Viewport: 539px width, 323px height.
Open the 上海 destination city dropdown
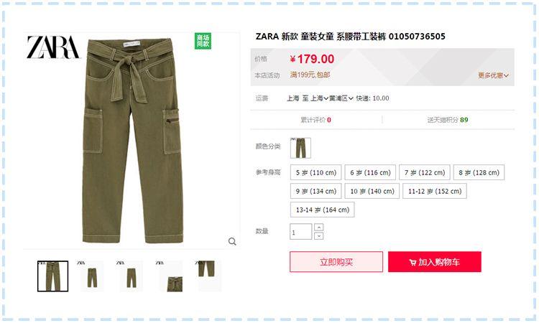319,98
